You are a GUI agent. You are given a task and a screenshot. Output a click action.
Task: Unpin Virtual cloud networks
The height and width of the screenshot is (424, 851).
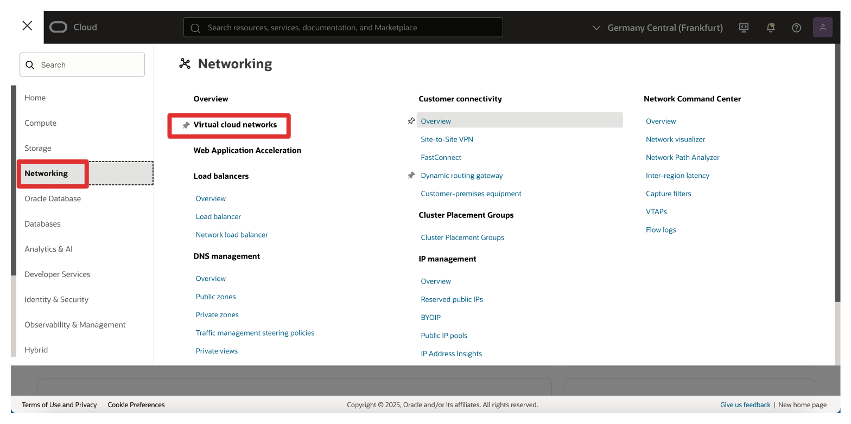(x=186, y=125)
